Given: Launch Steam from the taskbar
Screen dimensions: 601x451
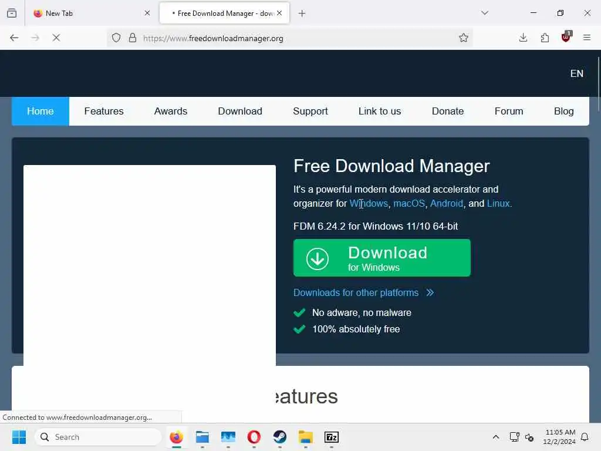Looking at the screenshot, I should click(x=280, y=437).
